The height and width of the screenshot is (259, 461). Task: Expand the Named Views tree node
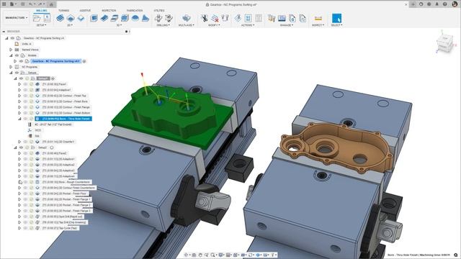11,50
